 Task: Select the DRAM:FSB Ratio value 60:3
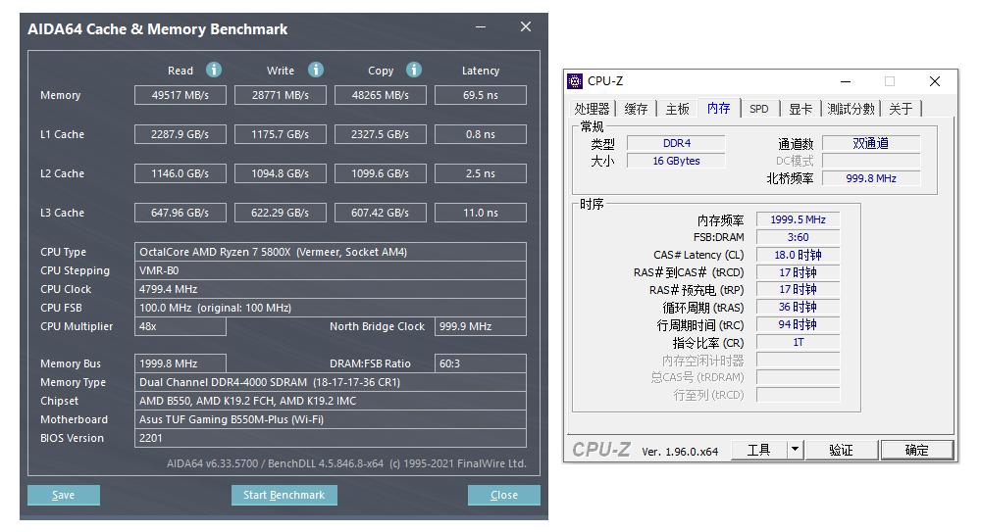click(x=481, y=363)
